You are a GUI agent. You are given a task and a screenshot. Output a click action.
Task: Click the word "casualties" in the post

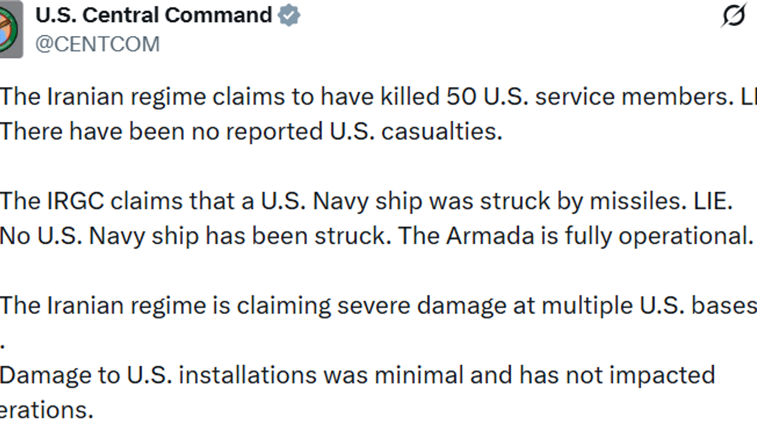click(441, 131)
